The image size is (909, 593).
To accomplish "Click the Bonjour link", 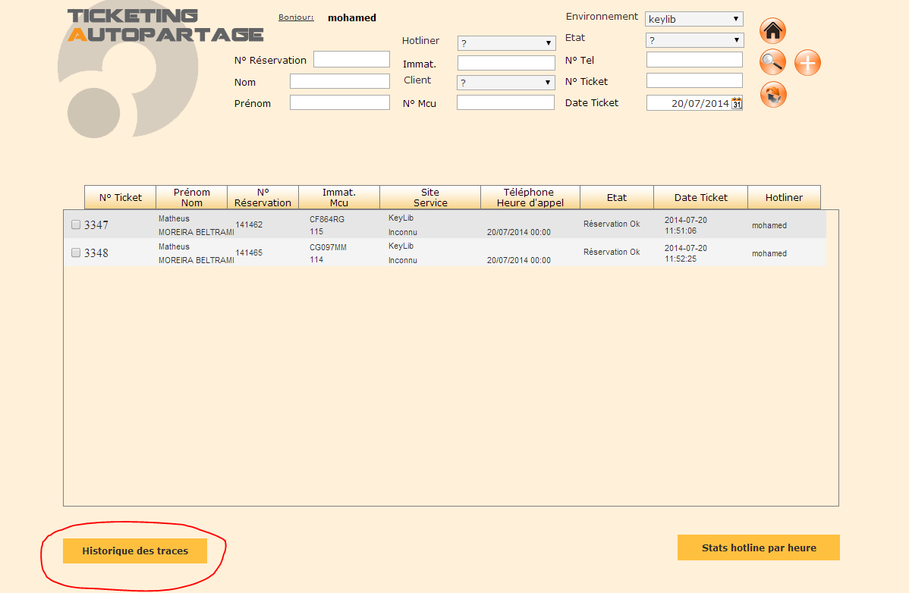I will coord(296,17).
